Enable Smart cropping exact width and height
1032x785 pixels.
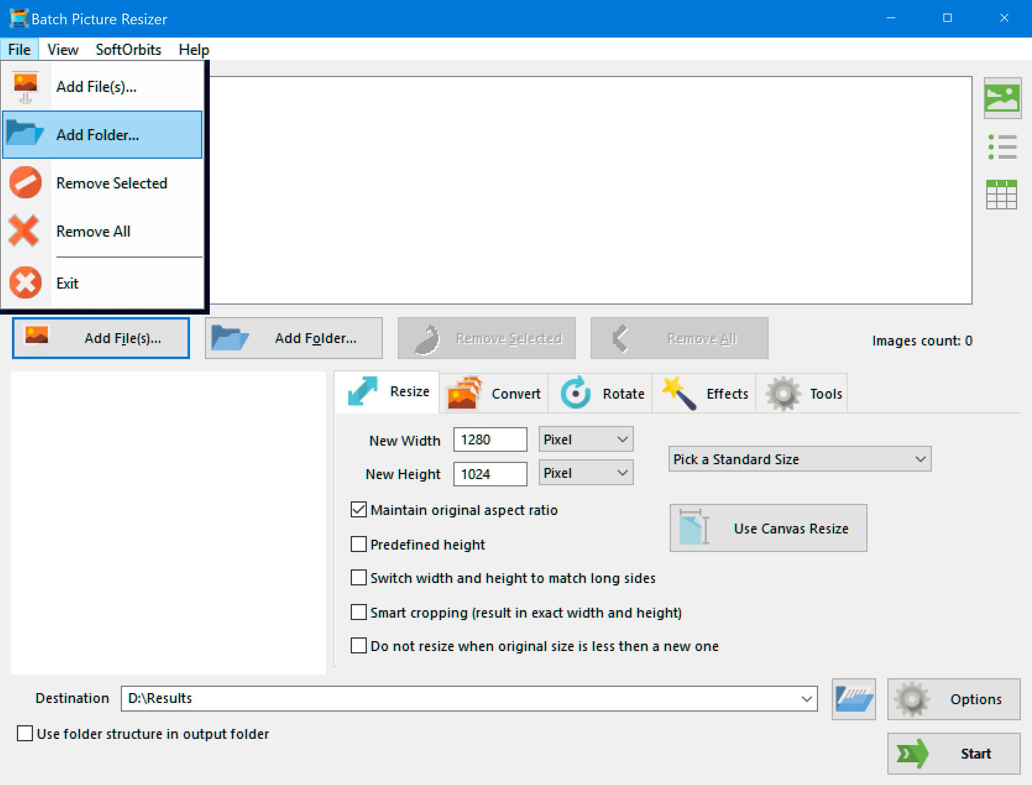(357, 612)
